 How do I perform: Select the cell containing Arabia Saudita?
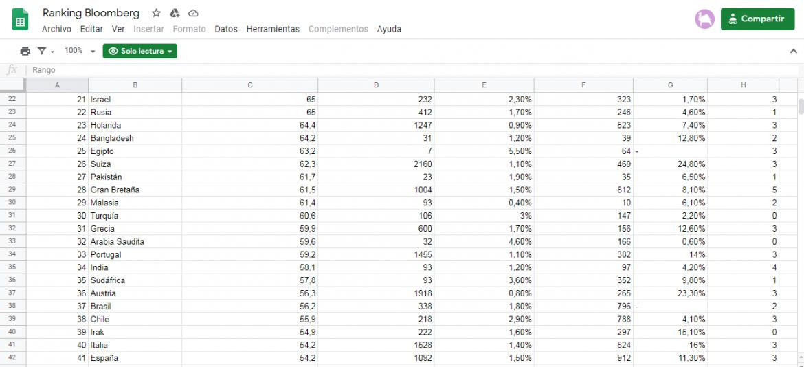pos(135,241)
